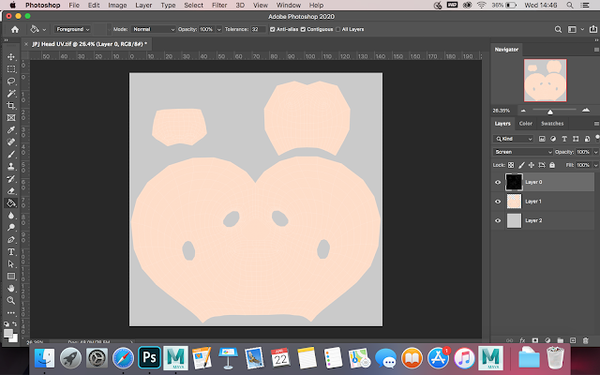The width and height of the screenshot is (600, 375).
Task: Switch to the Color tab
Action: coord(525,124)
